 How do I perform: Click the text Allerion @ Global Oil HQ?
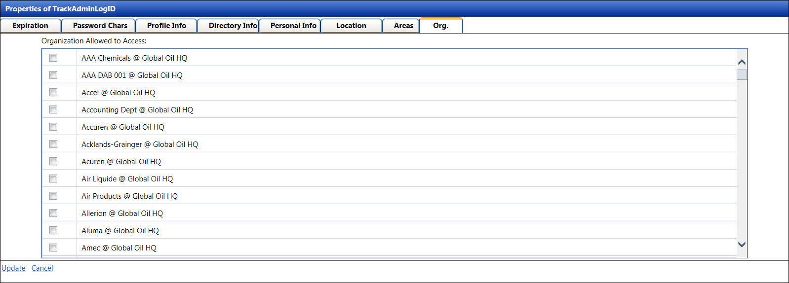click(122, 213)
